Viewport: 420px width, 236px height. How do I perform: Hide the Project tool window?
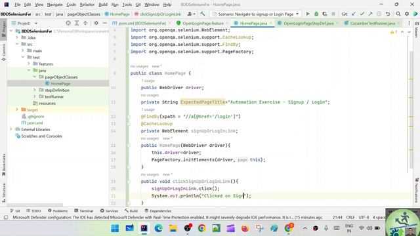[104, 24]
